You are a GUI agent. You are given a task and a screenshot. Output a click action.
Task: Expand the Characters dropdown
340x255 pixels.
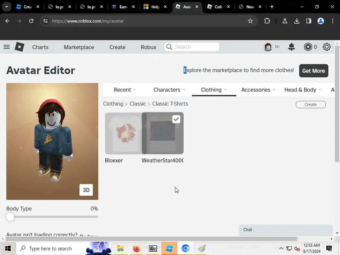[169, 90]
